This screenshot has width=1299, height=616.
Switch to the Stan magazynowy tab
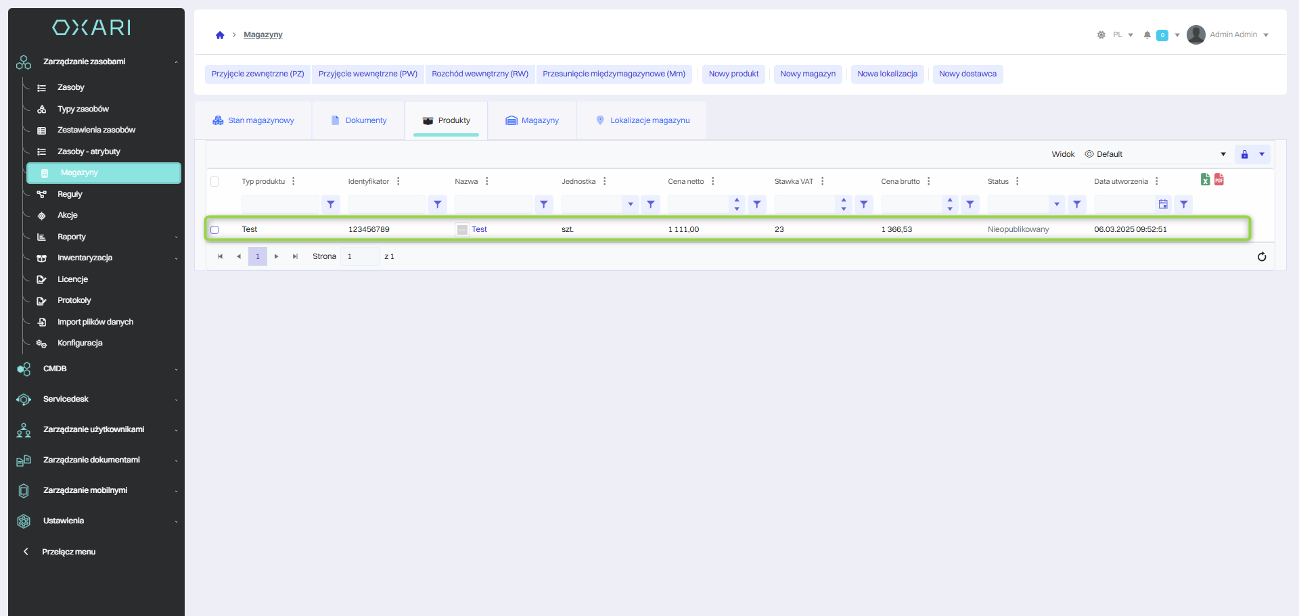point(253,120)
